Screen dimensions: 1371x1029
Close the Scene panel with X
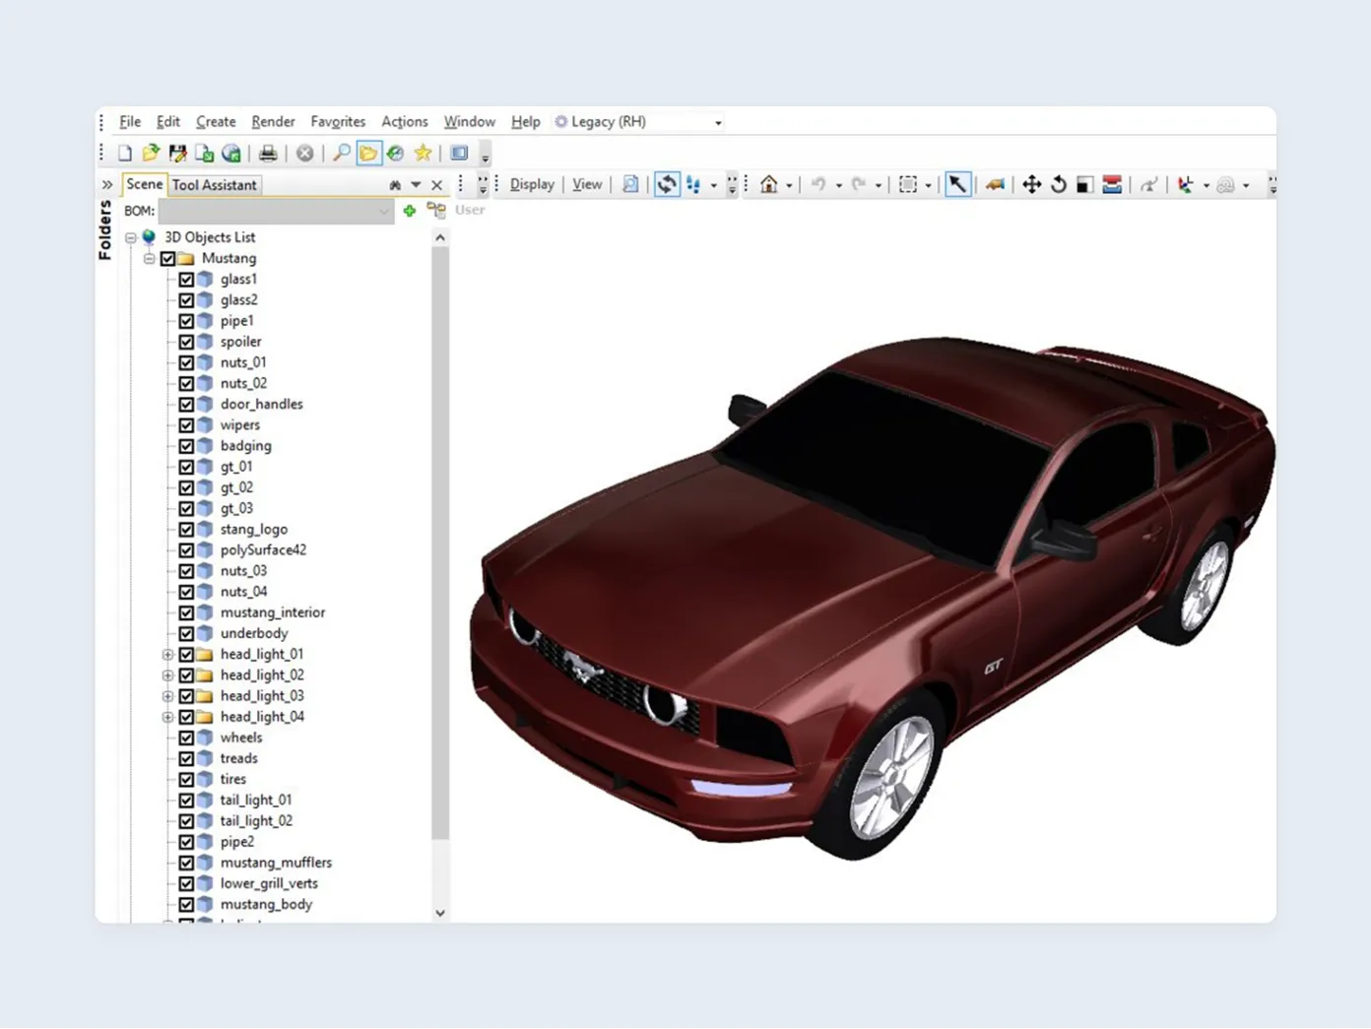[437, 185]
